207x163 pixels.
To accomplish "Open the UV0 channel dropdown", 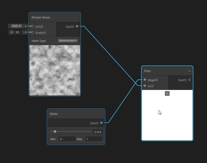I will [x=16, y=26].
